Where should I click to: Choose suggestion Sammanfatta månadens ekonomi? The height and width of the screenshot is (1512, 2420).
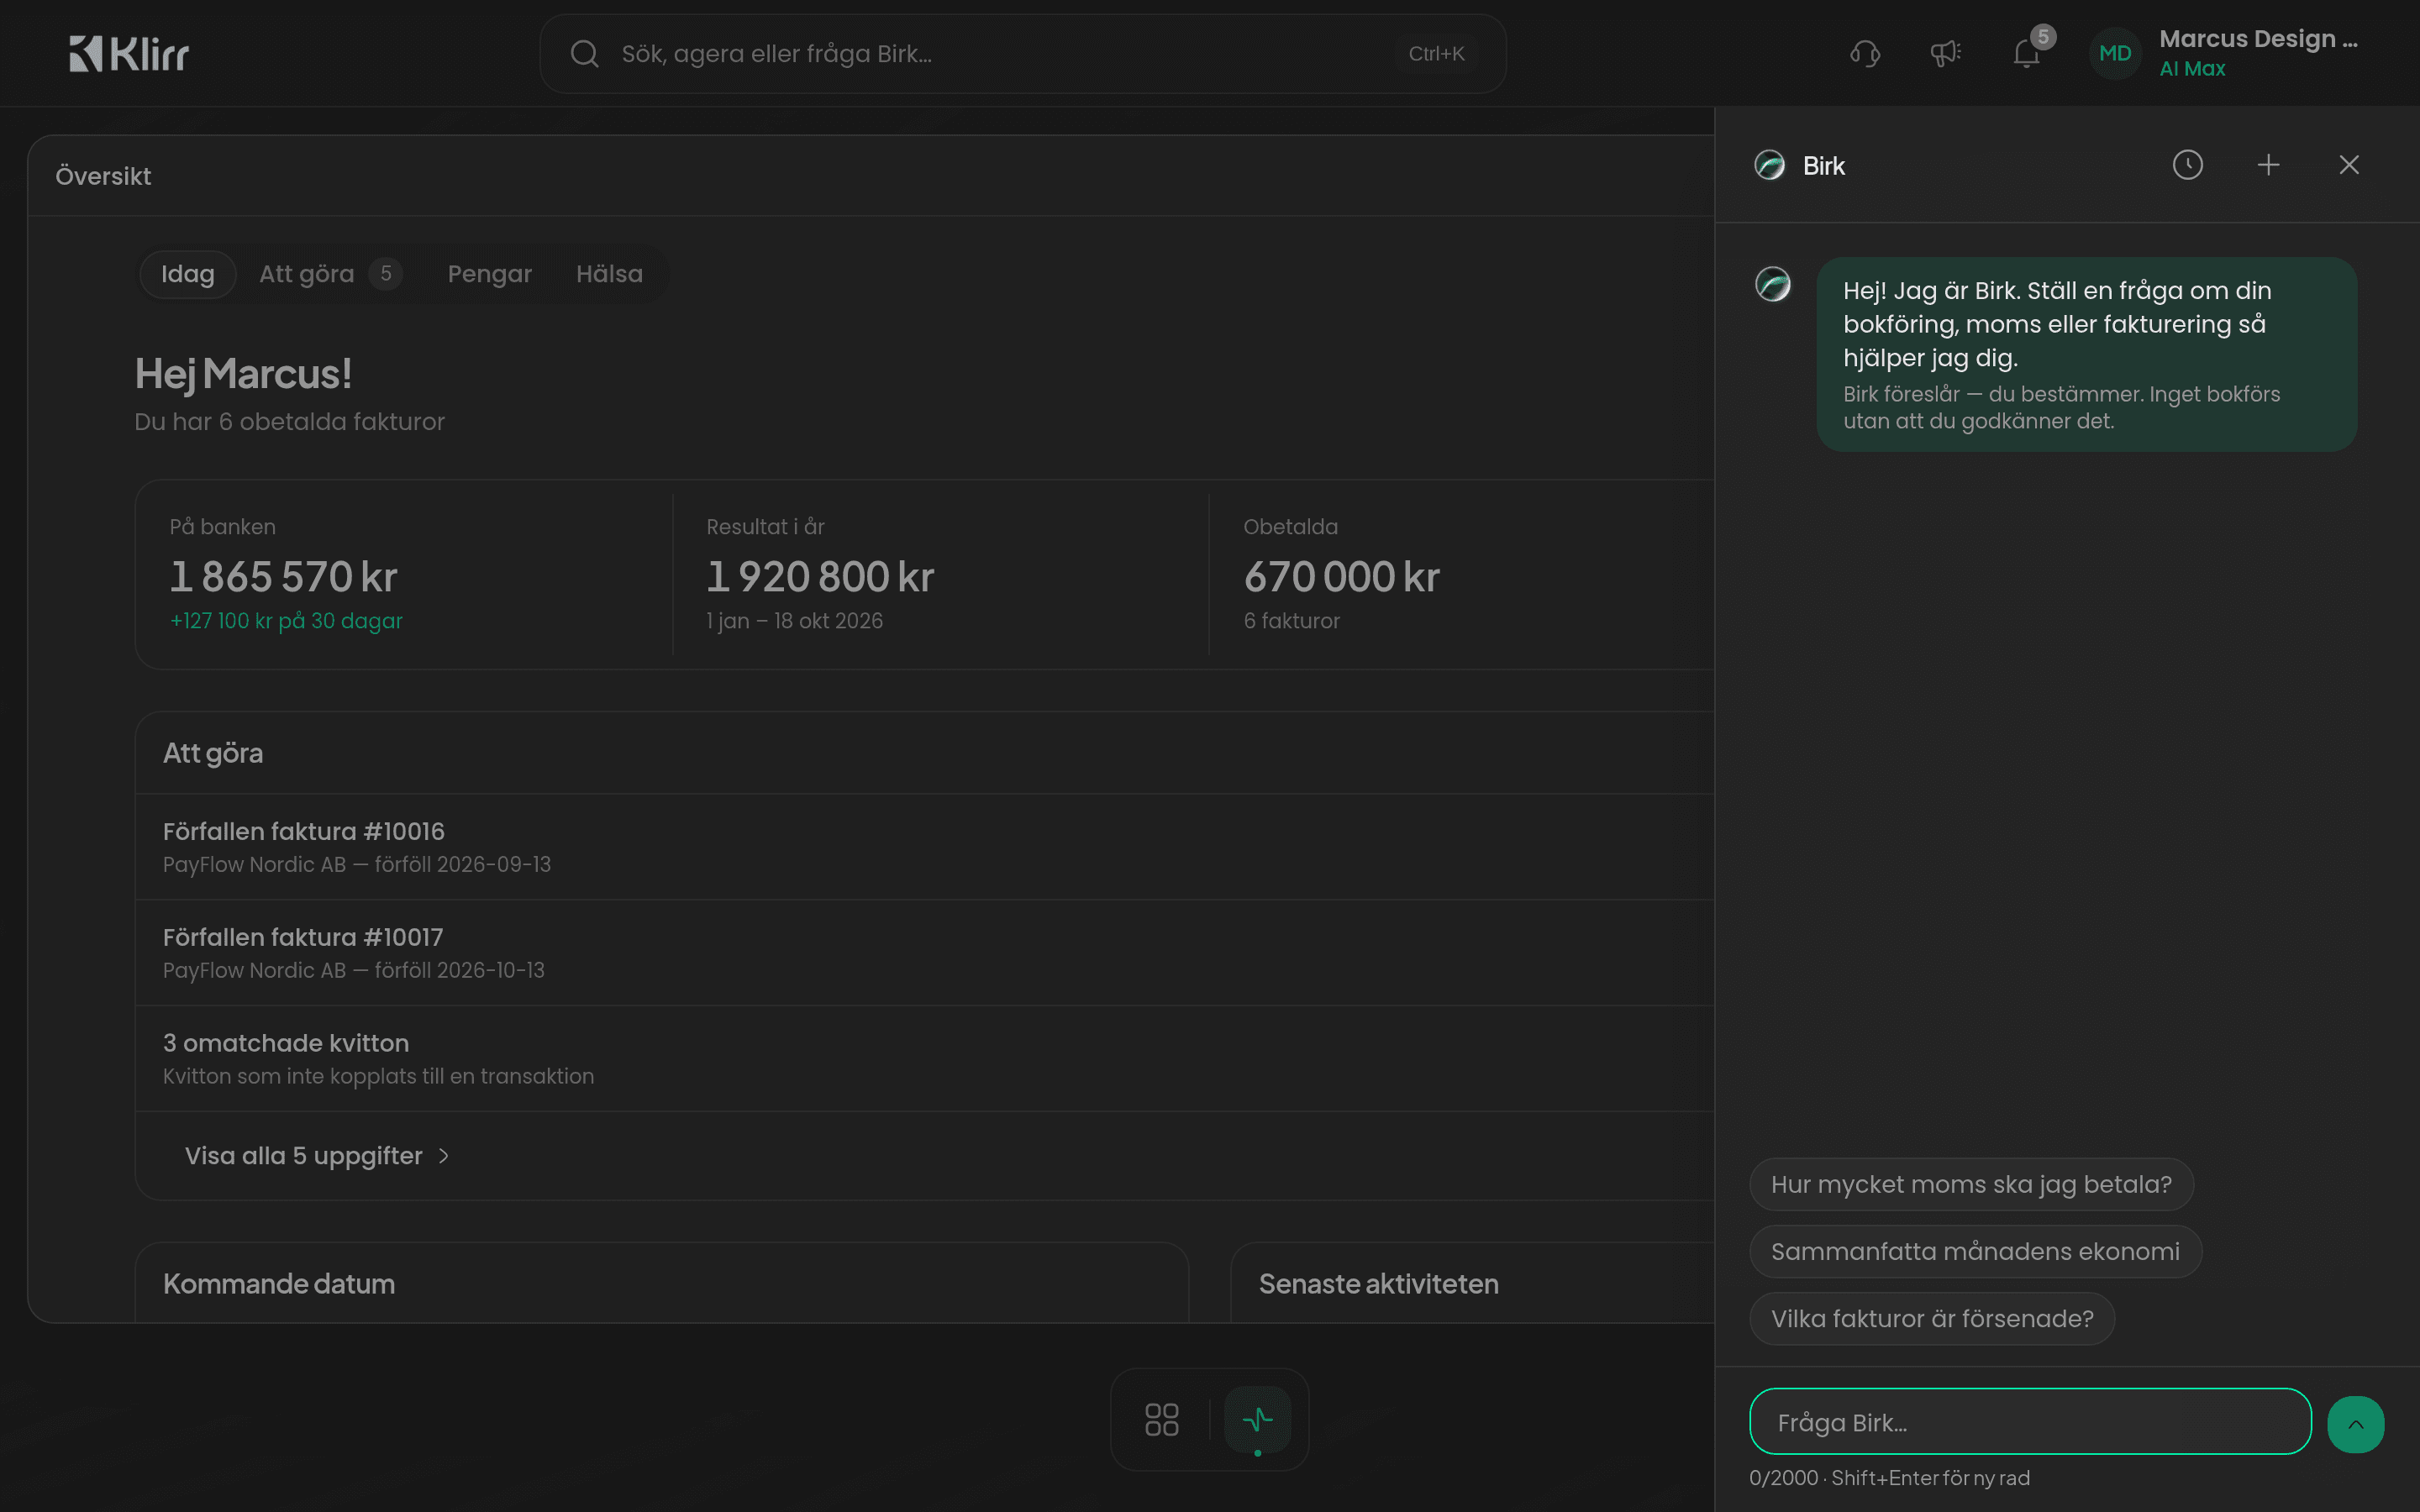(x=1976, y=1252)
